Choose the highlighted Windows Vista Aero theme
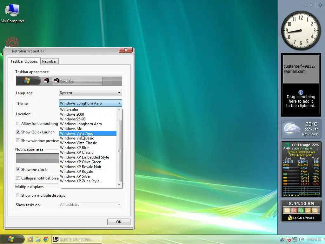The width and height of the screenshot is (325, 244). 88,133
